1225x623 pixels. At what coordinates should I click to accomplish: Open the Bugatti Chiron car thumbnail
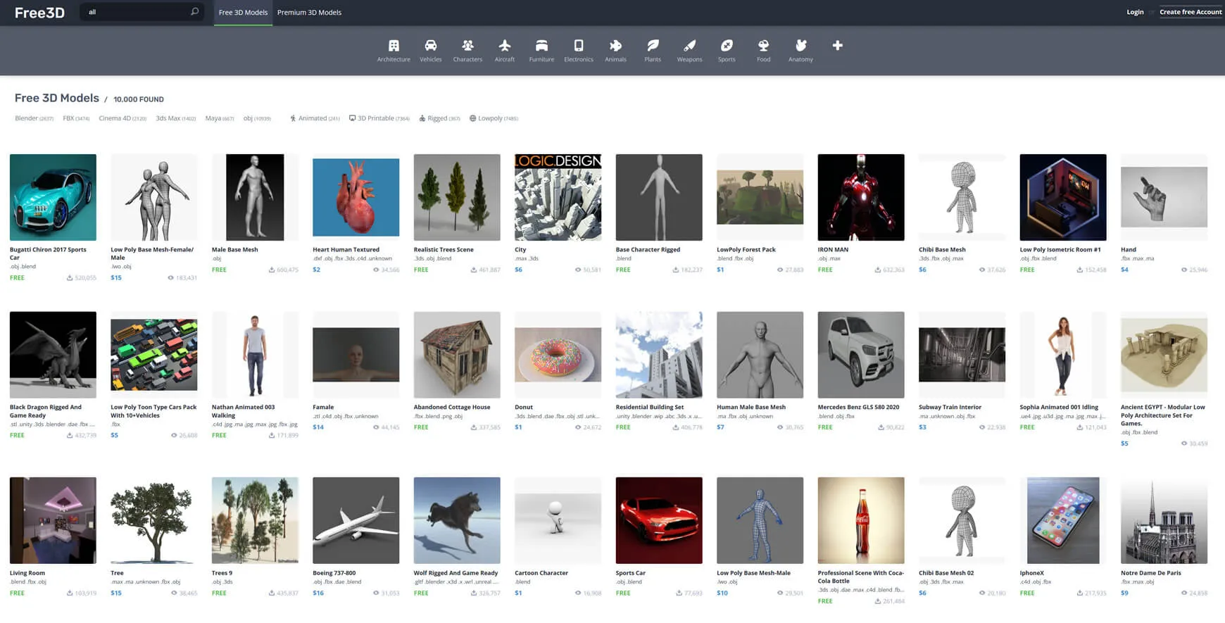coord(53,198)
